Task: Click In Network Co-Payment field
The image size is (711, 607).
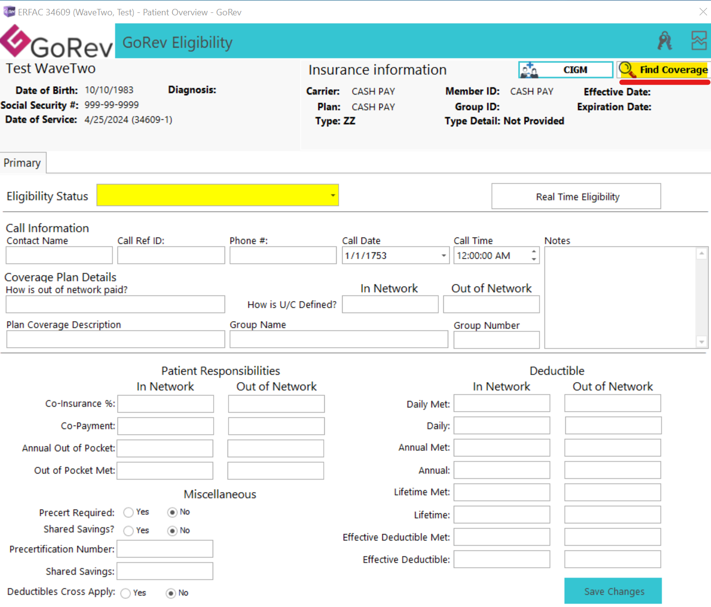Action: click(166, 426)
